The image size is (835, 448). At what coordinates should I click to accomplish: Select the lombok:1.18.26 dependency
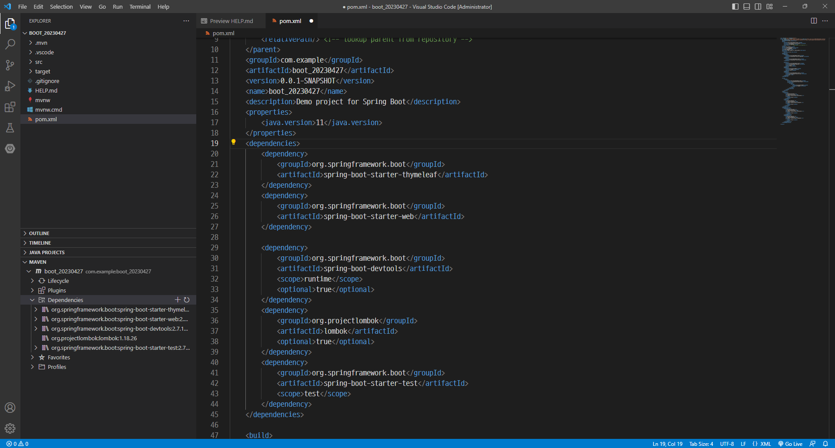(108, 338)
